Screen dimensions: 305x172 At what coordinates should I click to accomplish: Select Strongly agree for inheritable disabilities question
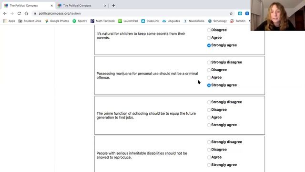[x=209, y=165]
